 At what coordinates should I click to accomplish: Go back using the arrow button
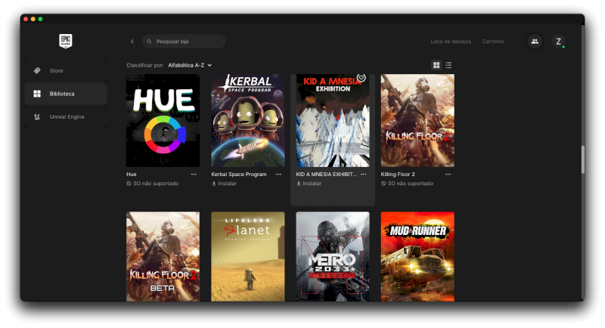tap(132, 42)
